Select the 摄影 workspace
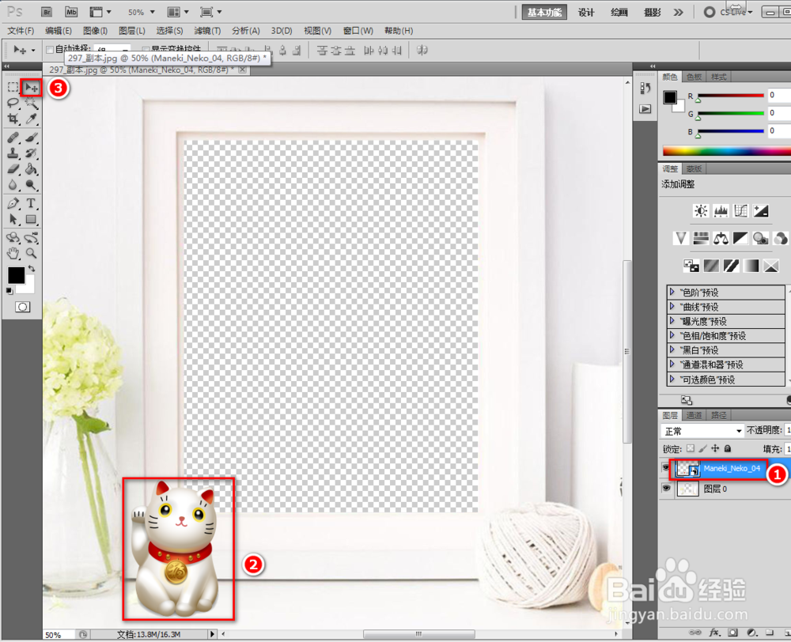This screenshot has width=791, height=642. 653,12
